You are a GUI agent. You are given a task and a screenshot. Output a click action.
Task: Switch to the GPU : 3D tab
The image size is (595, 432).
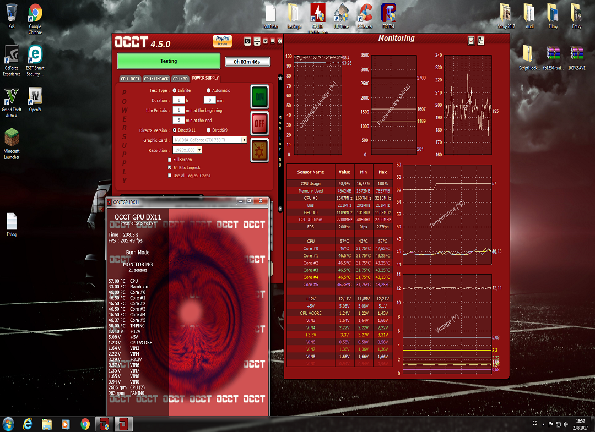point(180,79)
